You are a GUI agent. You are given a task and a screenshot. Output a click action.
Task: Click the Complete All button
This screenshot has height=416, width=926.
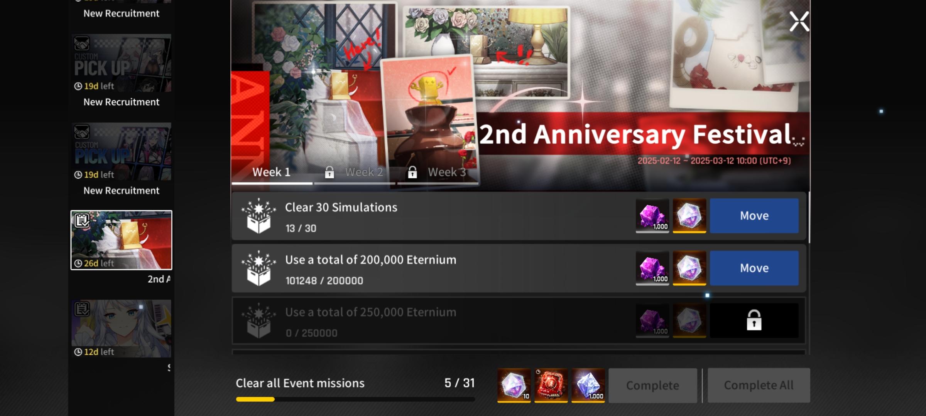[759, 385]
